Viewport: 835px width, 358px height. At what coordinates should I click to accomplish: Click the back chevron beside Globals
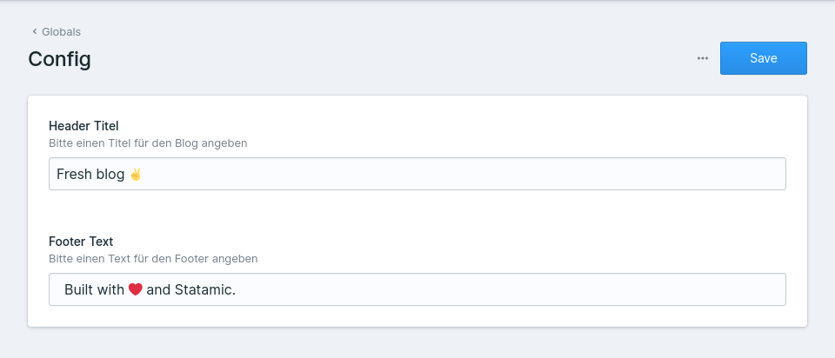click(x=35, y=31)
